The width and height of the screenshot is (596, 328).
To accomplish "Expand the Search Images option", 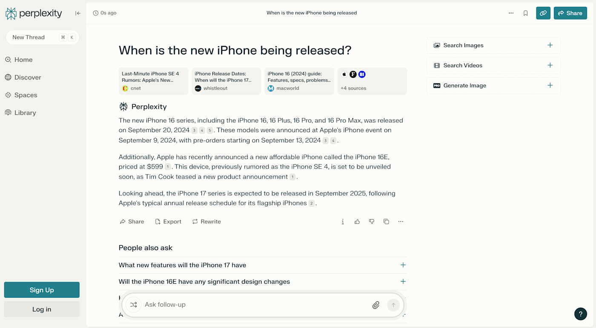I will click(x=494, y=46).
